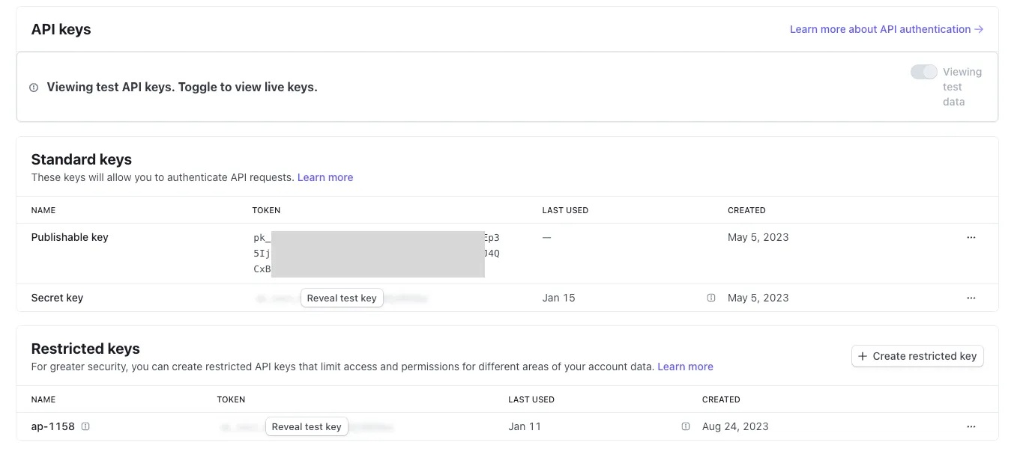
Task: Click the ap-1158 key name
Action: tap(52, 426)
